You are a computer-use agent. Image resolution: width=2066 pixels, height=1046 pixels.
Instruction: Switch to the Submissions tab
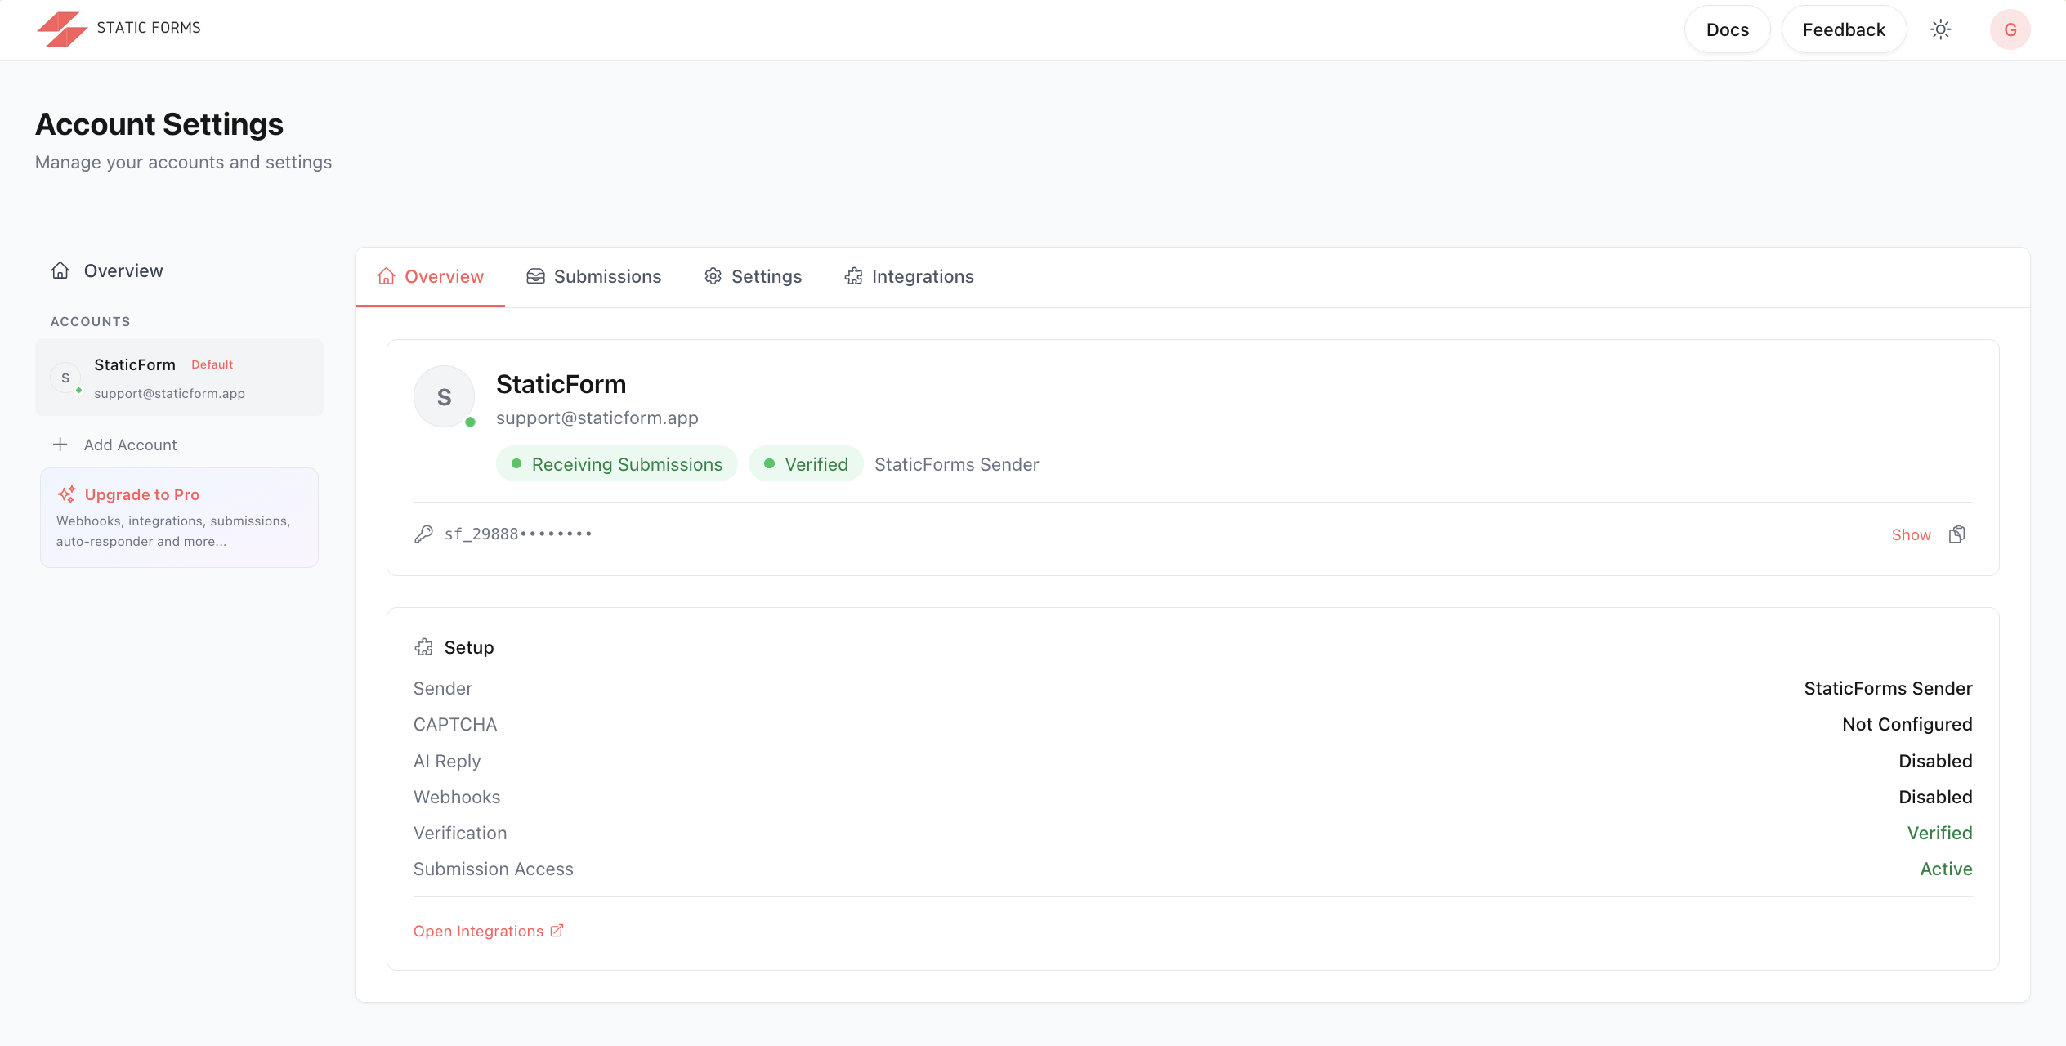coord(593,277)
